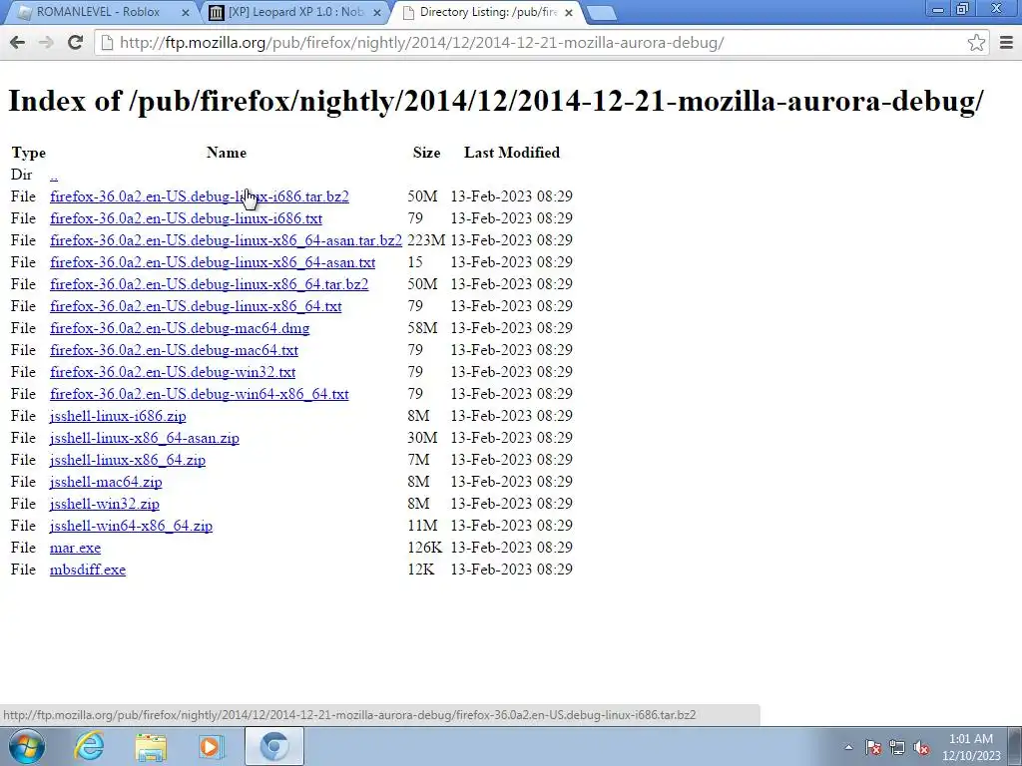Download firefox debug-mac64.dmg
The image size is (1022, 766).
[x=180, y=328]
